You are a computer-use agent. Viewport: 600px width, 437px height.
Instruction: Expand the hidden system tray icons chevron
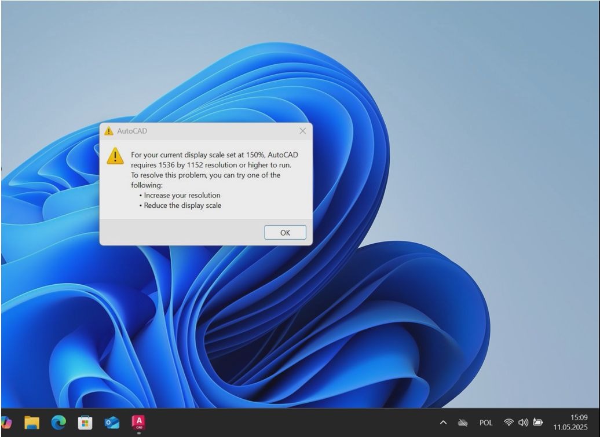[443, 423]
